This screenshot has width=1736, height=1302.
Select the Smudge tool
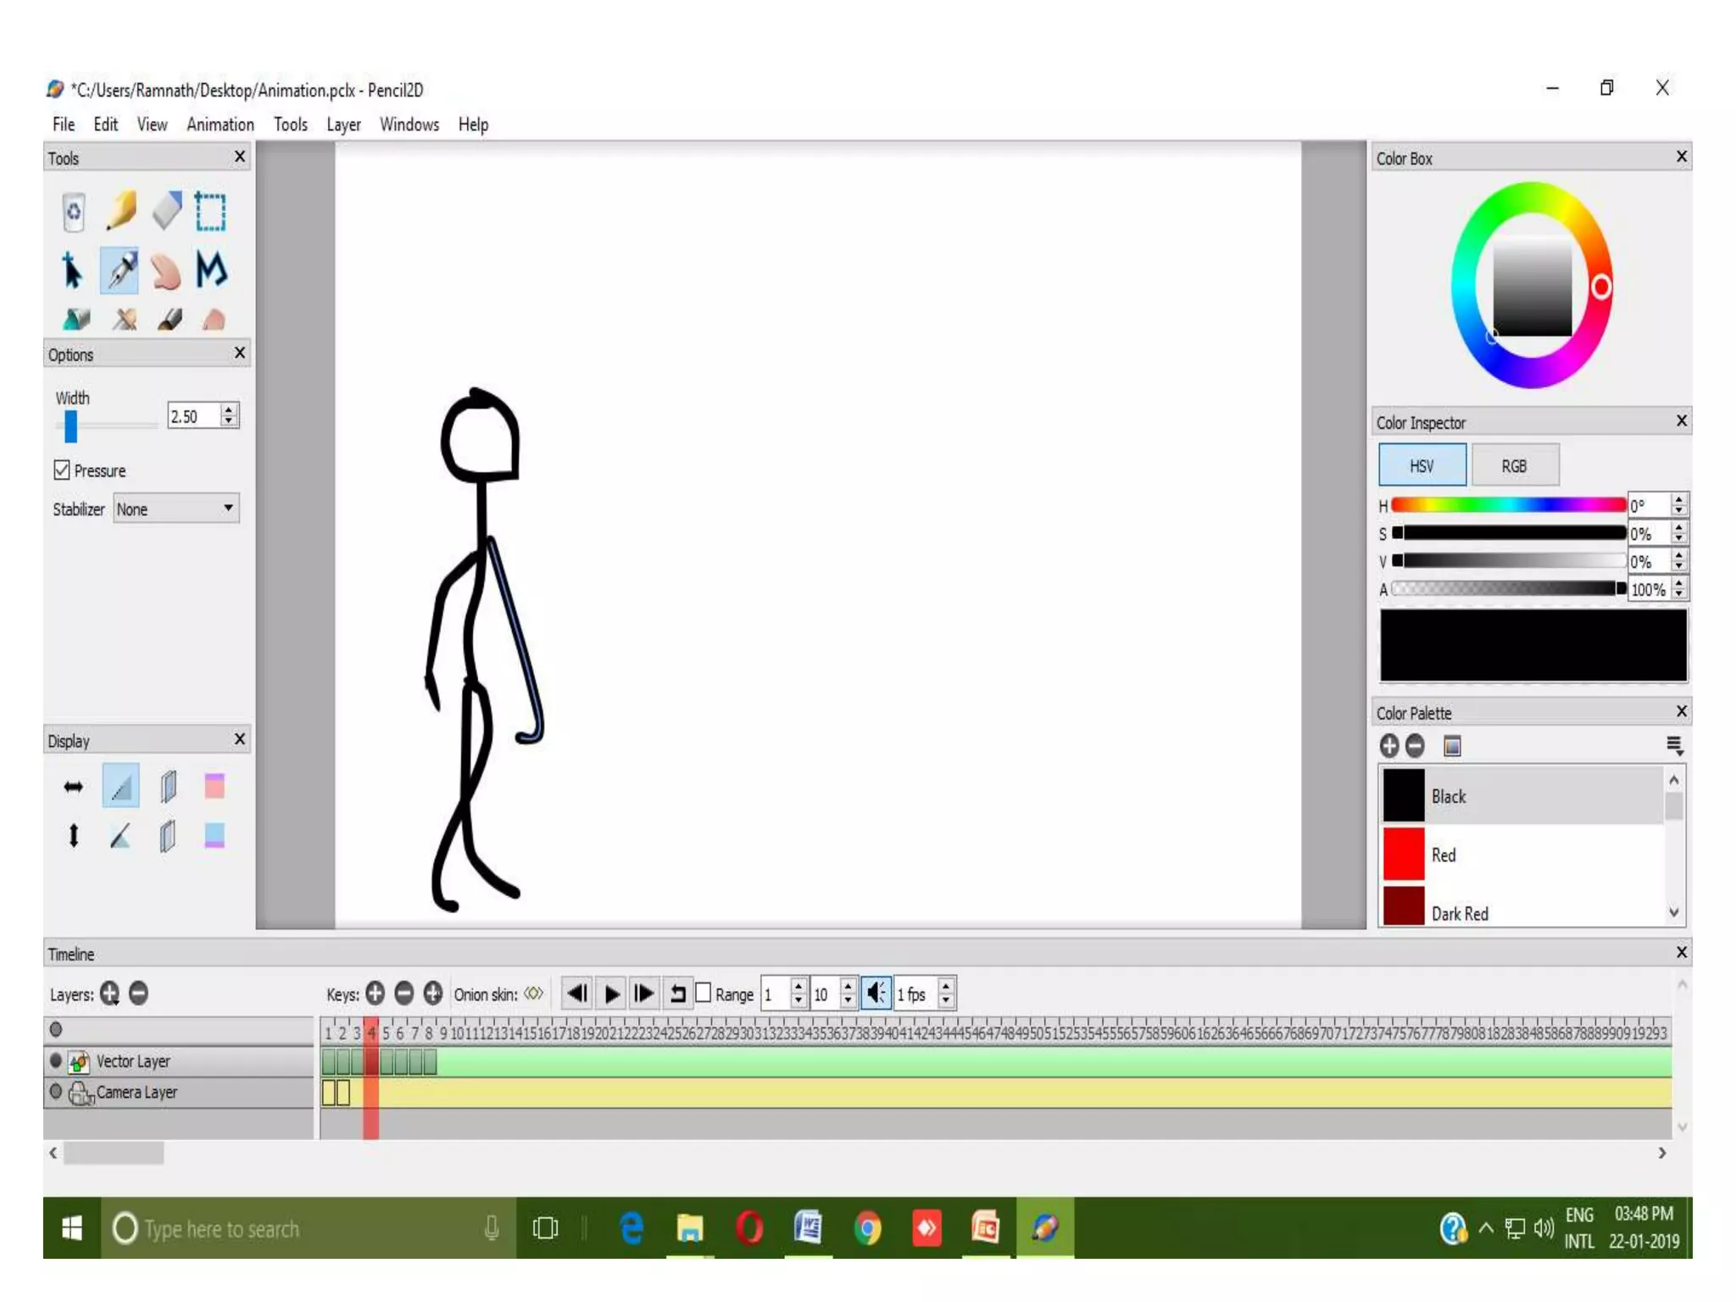tap(214, 319)
